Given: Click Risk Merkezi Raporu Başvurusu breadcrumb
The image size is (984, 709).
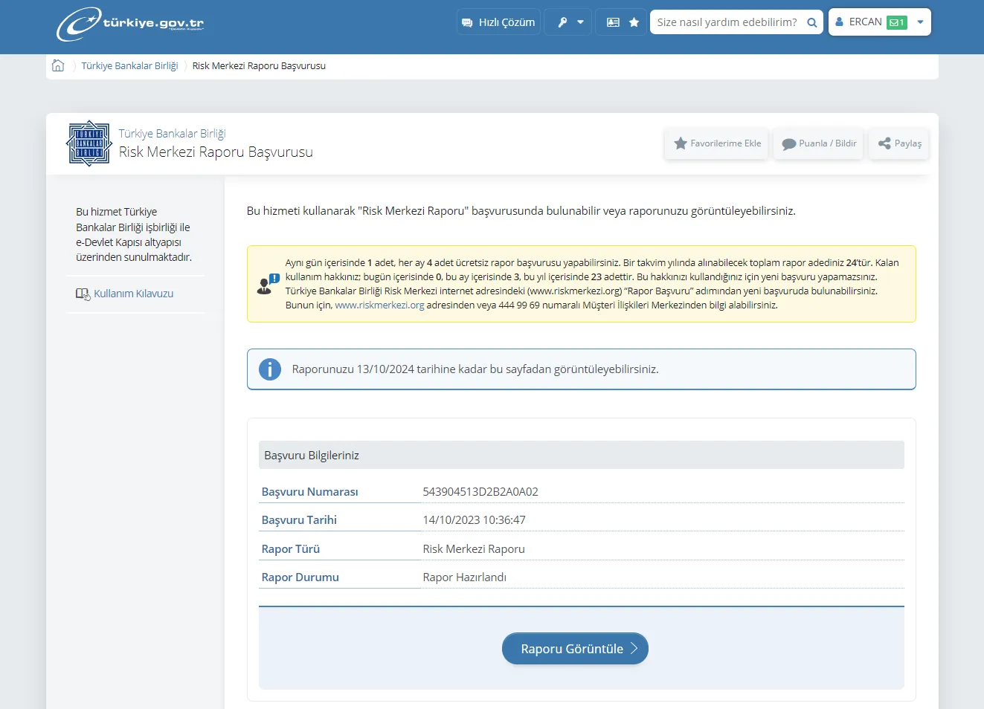Looking at the screenshot, I should click(x=259, y=65).
